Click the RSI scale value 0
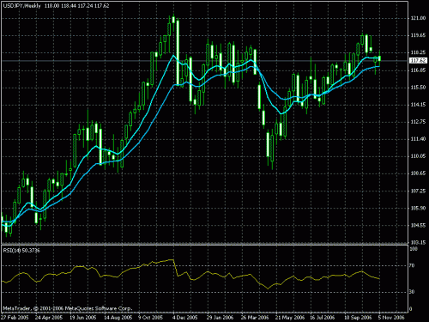 pos(411,309)
